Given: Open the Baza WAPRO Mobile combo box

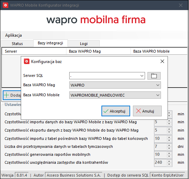Looking at the screenshot, I should point(115,95).
